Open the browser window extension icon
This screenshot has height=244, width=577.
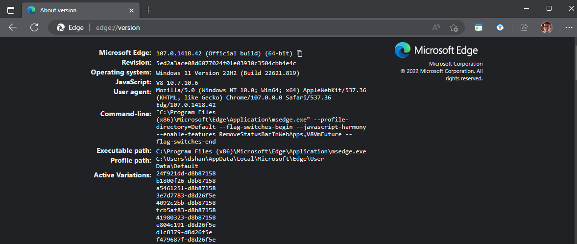tap(479, 27)
